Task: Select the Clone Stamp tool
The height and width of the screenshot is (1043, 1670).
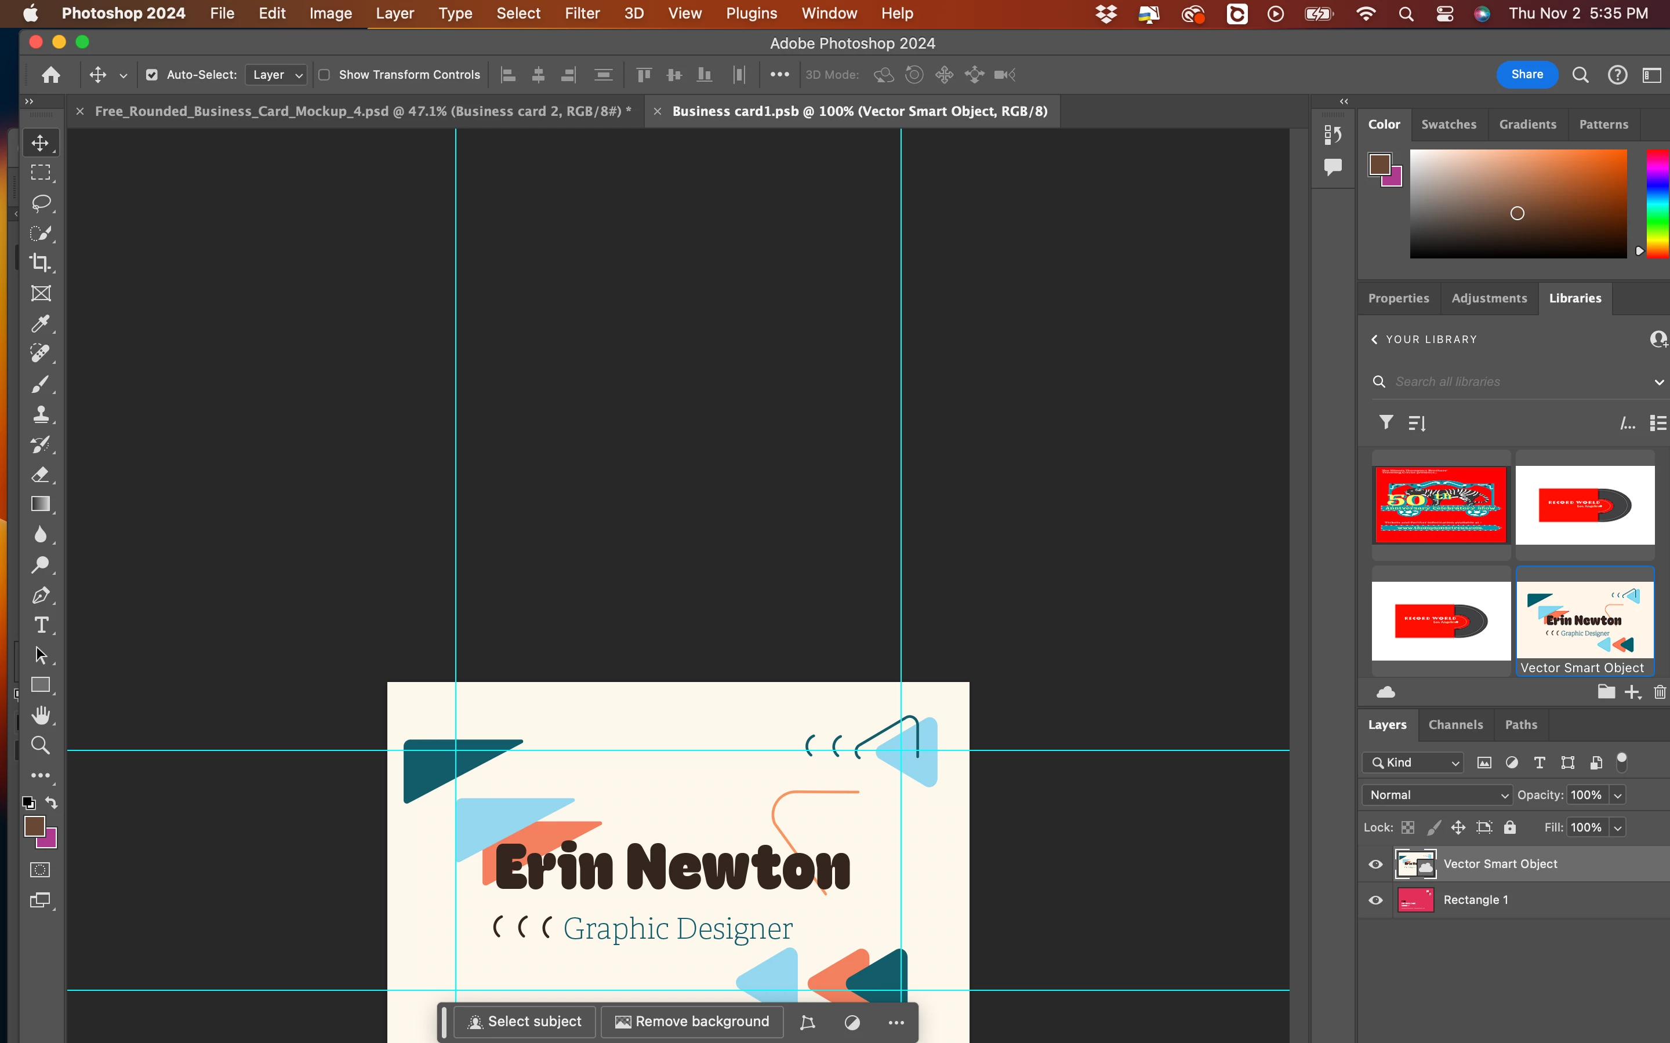Action: click(x=41, y=414)
